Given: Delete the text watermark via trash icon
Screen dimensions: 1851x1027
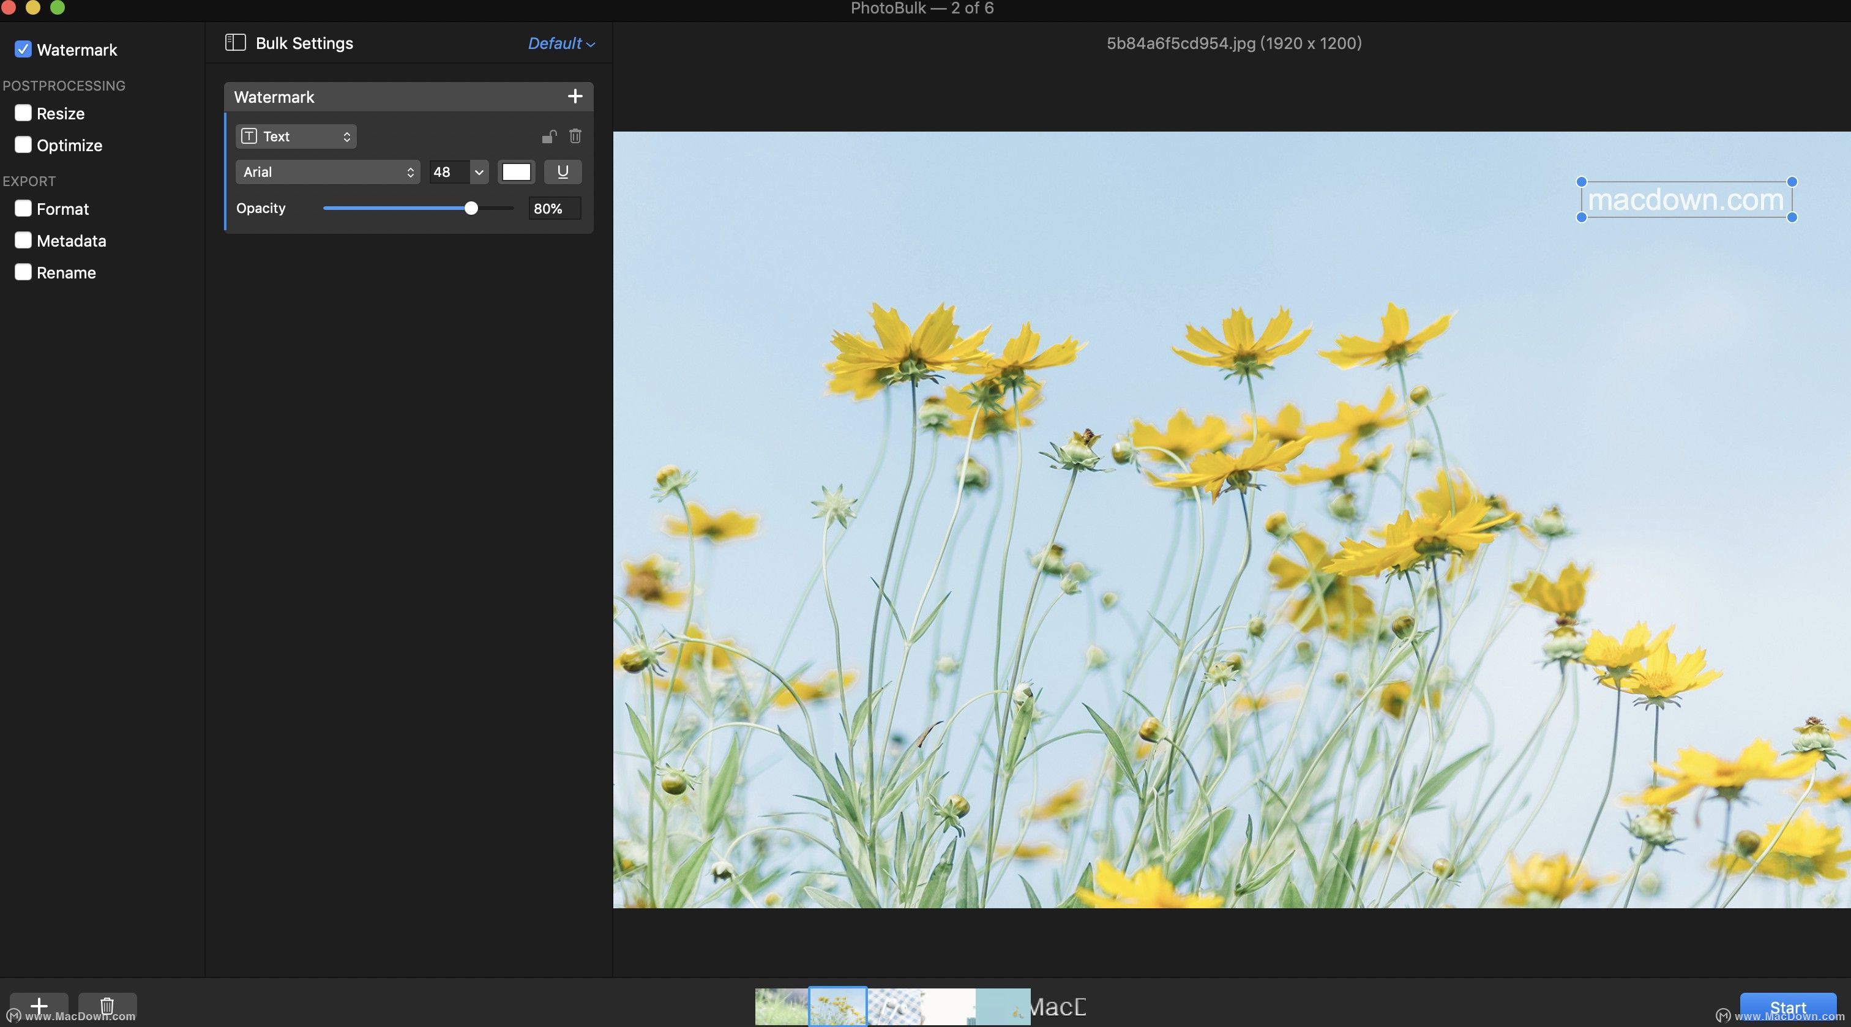Looking at the screenshot, I should (575, 136).
